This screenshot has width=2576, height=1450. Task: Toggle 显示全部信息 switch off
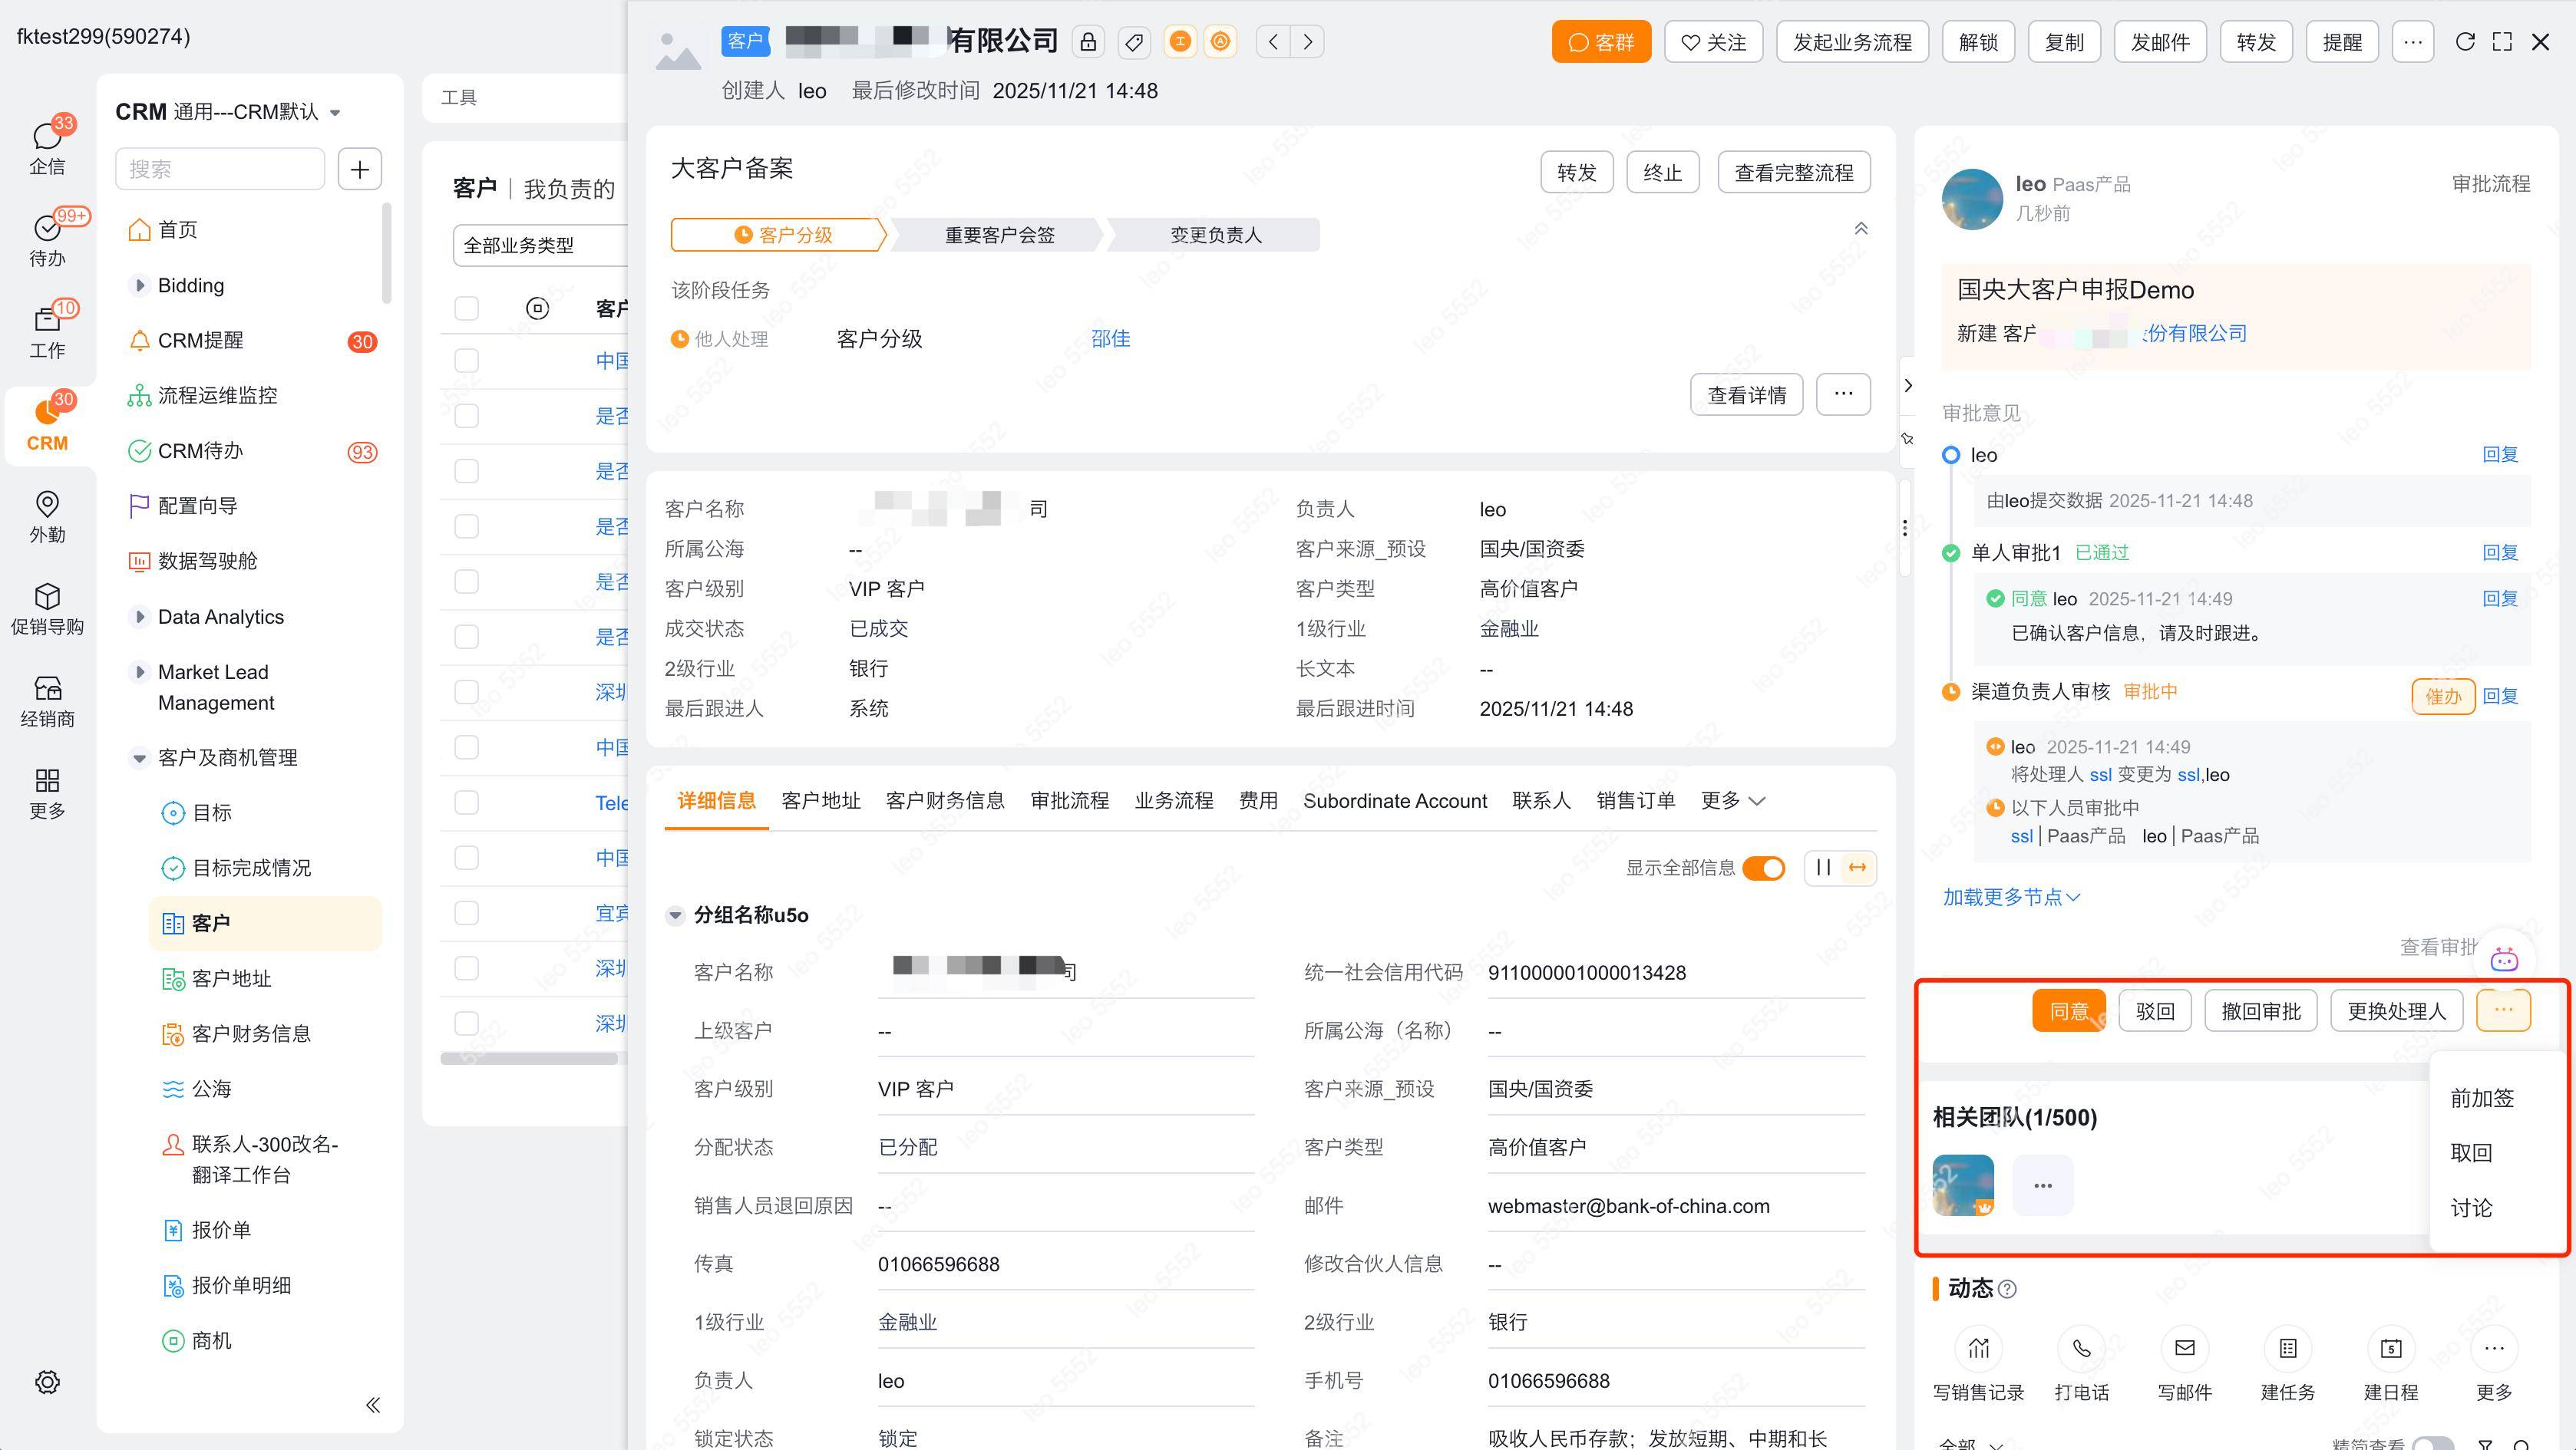(x=1763, y=868)
